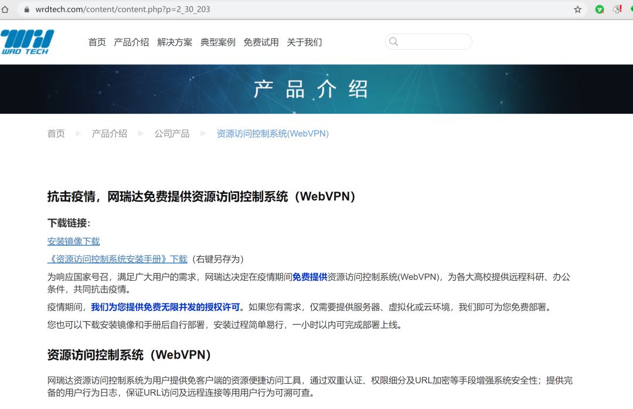
Task: Open the extension icon with the red mark
Action: click(x=617, y=9)
